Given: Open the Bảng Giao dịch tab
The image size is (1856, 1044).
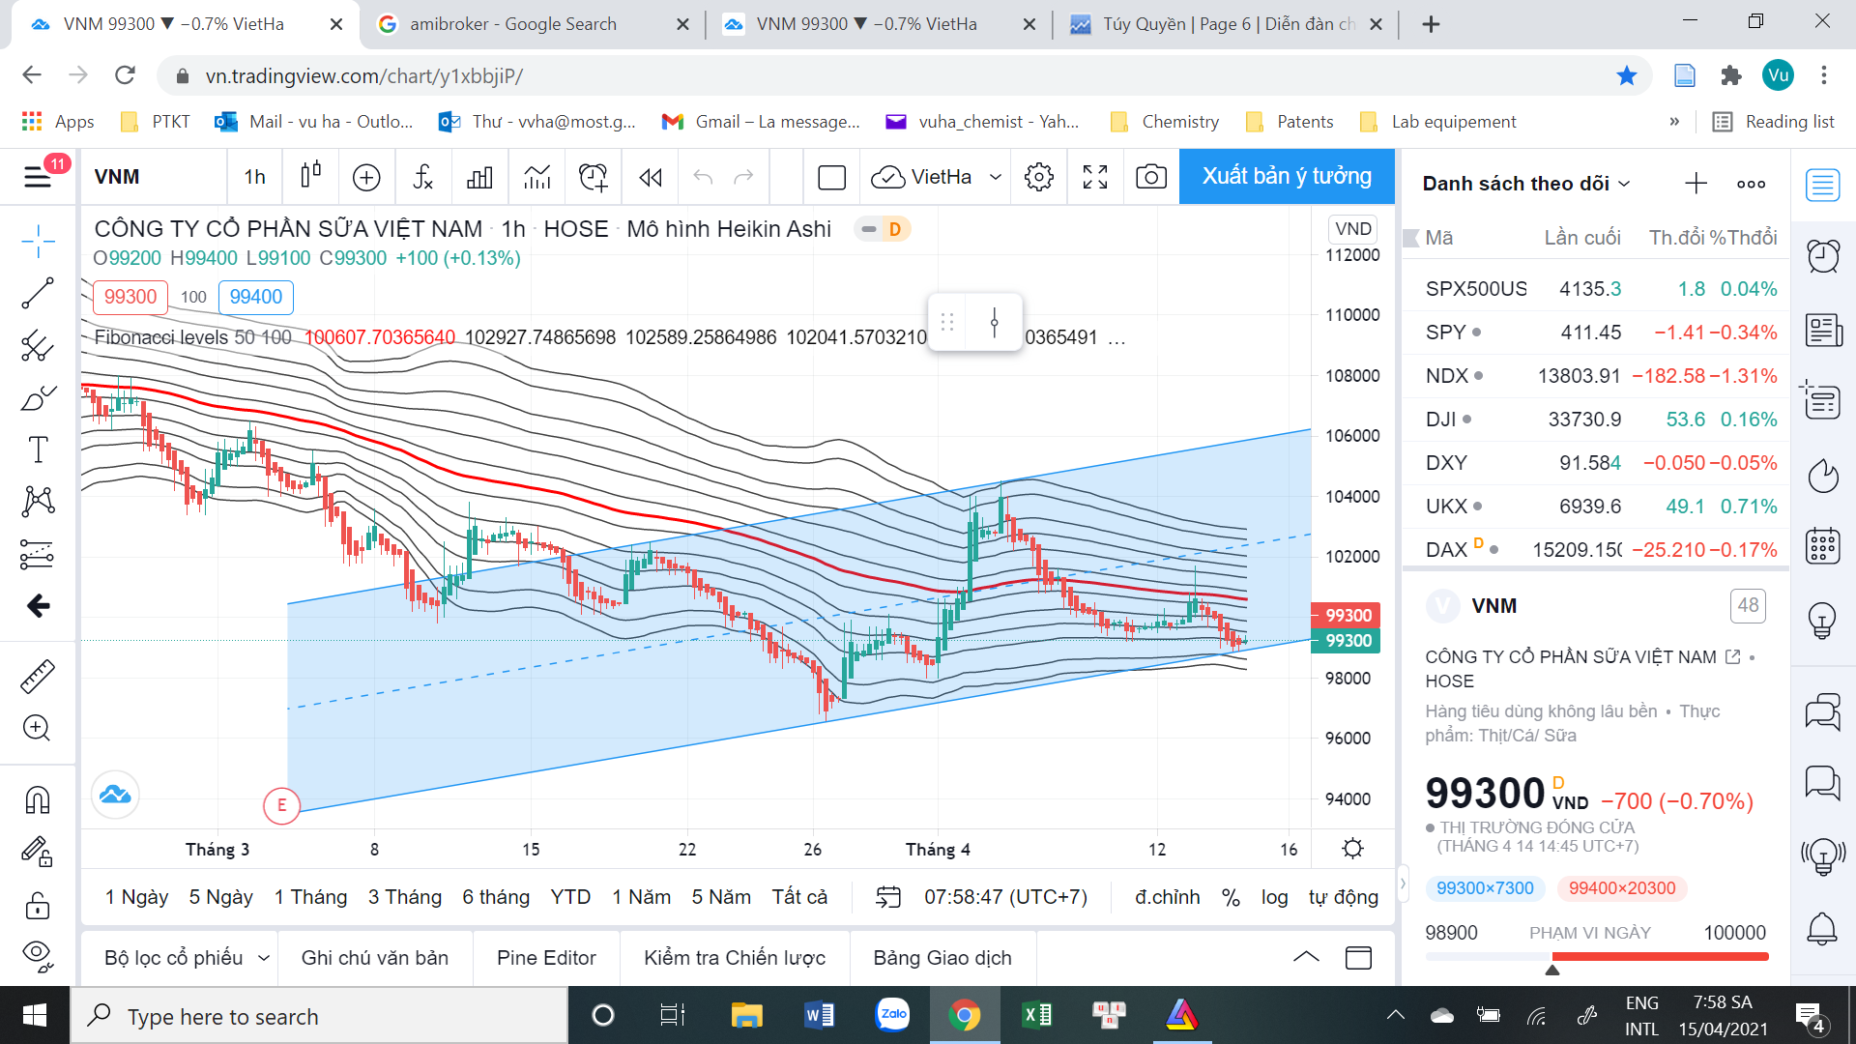Looking at the screenshot, I should [x=942, y=957].
